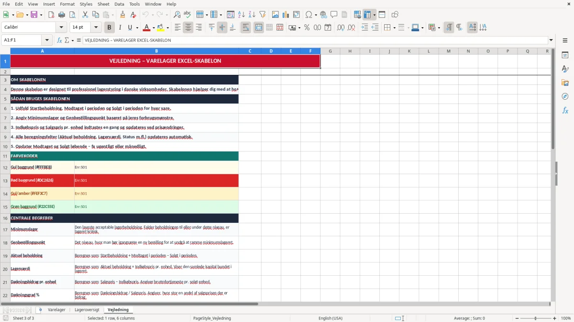Viewport: 574px width, 322px height.
Task: Switch to the Lageroversigt sheet tab
Action: tap(87, 310)
